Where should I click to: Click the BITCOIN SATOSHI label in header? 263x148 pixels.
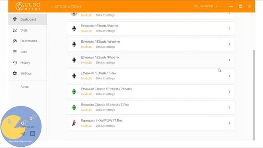(x=68, y=7)
